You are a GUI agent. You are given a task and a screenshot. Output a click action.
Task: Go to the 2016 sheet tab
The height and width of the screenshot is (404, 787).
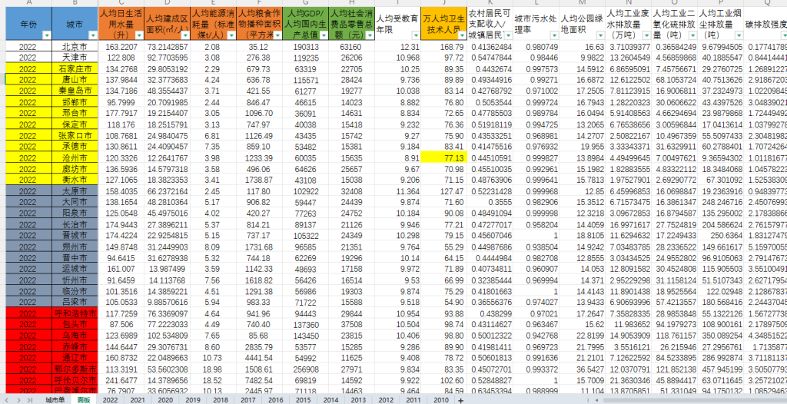pos(275,400)
